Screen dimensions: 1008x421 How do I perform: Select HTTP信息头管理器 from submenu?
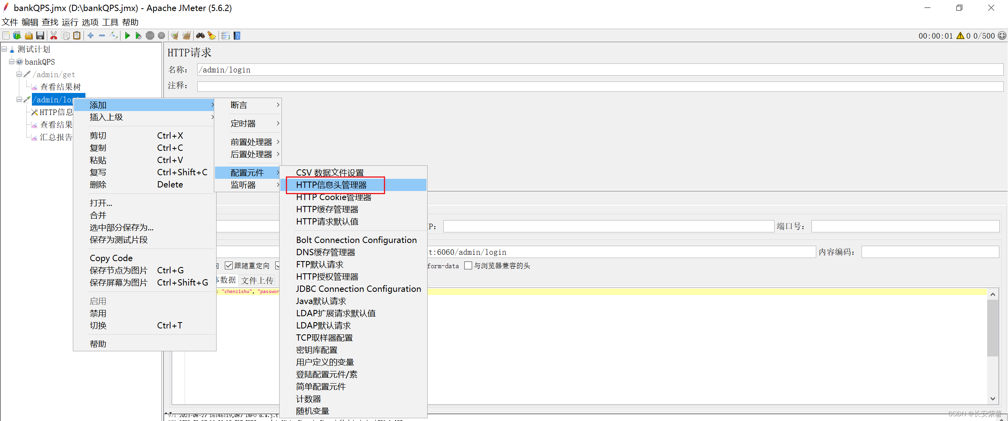point(354,185)
